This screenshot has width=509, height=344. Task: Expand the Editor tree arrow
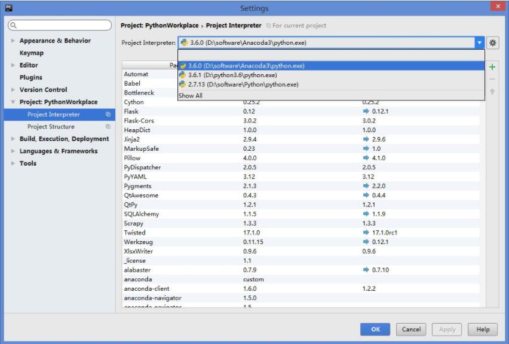(13, 65)
